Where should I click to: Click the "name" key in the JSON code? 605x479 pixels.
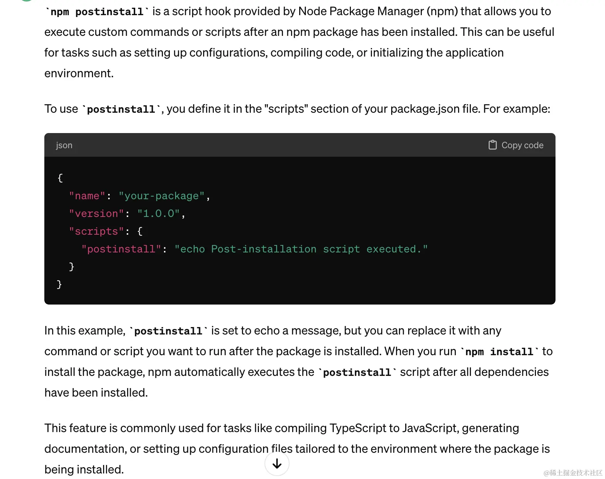point(87,196)
